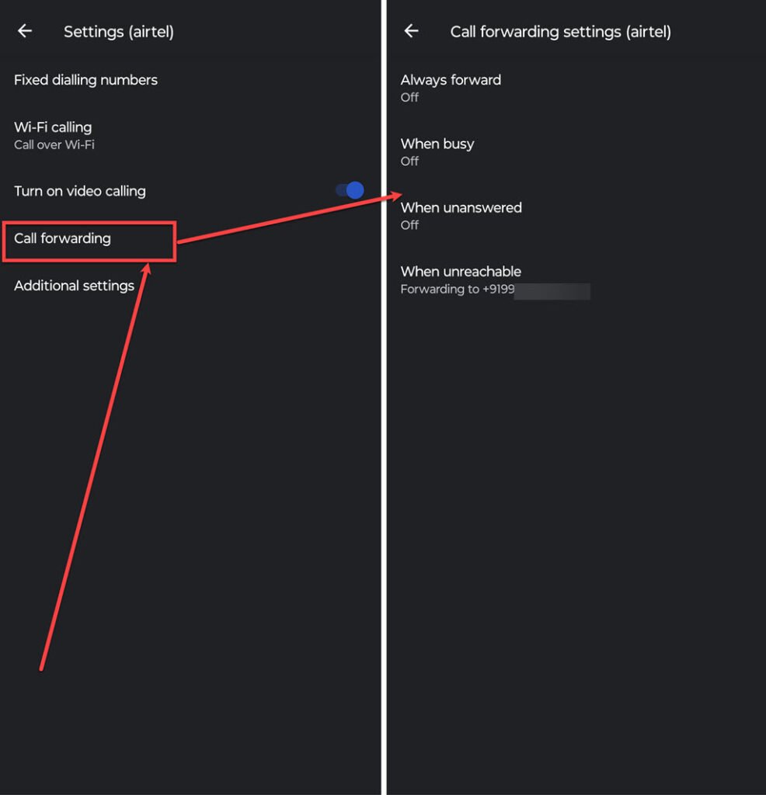Click Call forwarding settings (airtel) title
Screen dimensions: 766x795
coord(560,32)
